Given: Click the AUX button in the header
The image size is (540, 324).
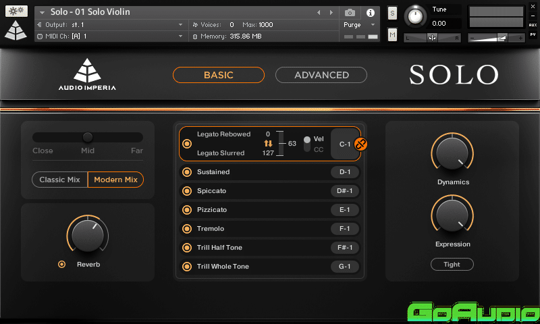Looking at the screenshot, I should (x=533, y=25).
